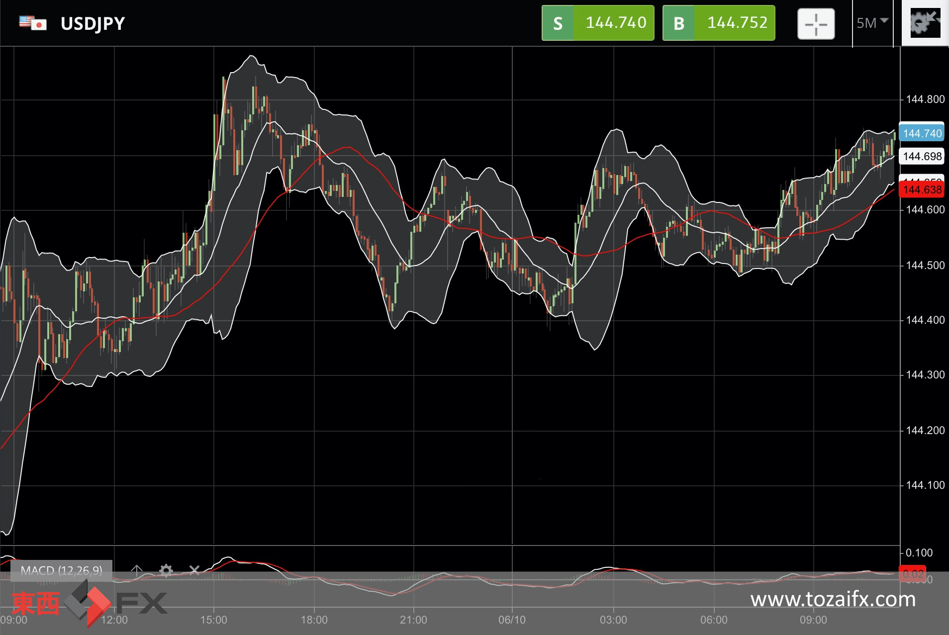Viewport: 949px width, 635px height.
Task: Open chart settings gear icon in top corner
Action: pos(925,23)
